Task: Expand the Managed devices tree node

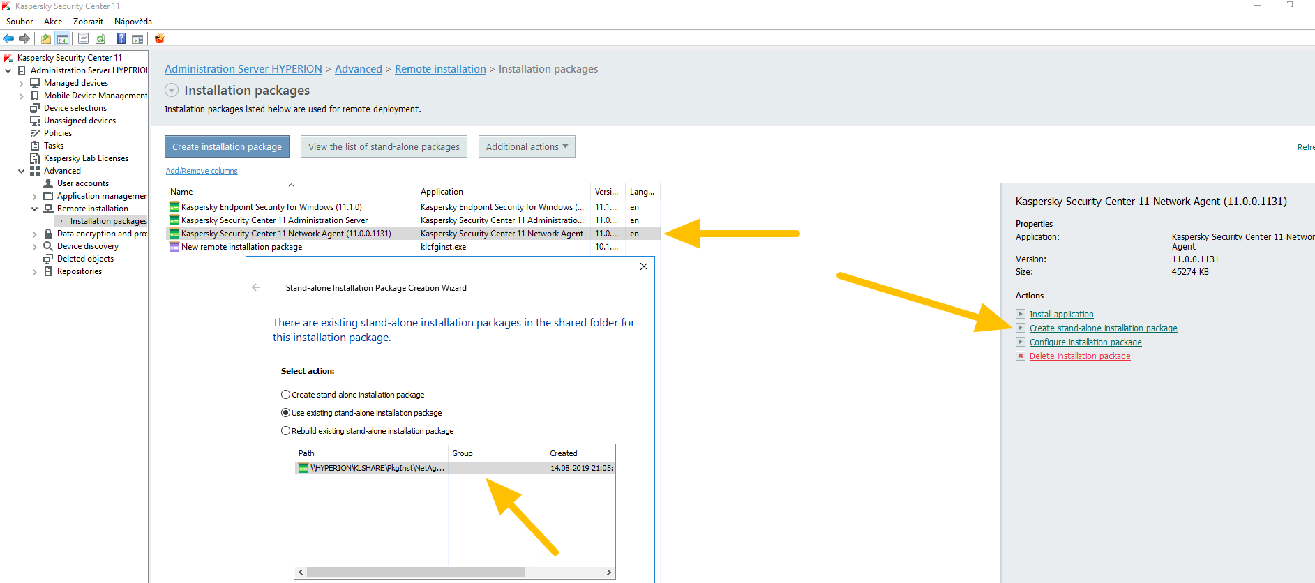Action: coord(22,84)
